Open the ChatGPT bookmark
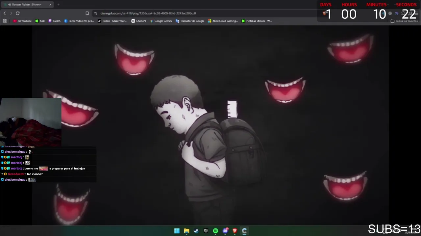 (139, 21)
